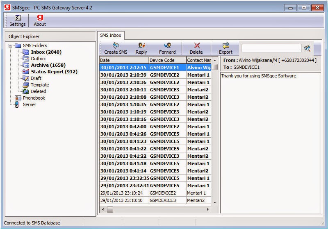This screenshot has width=328, height=229.
Task: Select Phonebook in Object Explorer
Action: (x=34, y=98)
